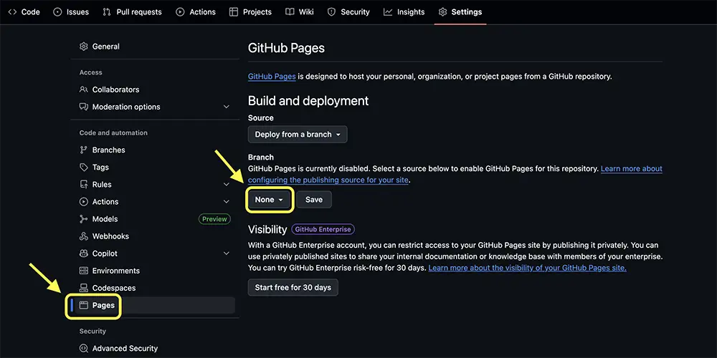Click the Collaborators people icon
The width and height of the screenshot is (717, 358).
84,89
